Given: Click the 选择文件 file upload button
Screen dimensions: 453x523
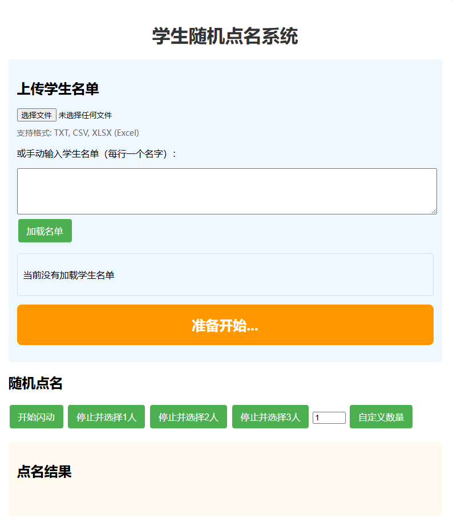Looking at the screenshot, I should click(36, 115).
